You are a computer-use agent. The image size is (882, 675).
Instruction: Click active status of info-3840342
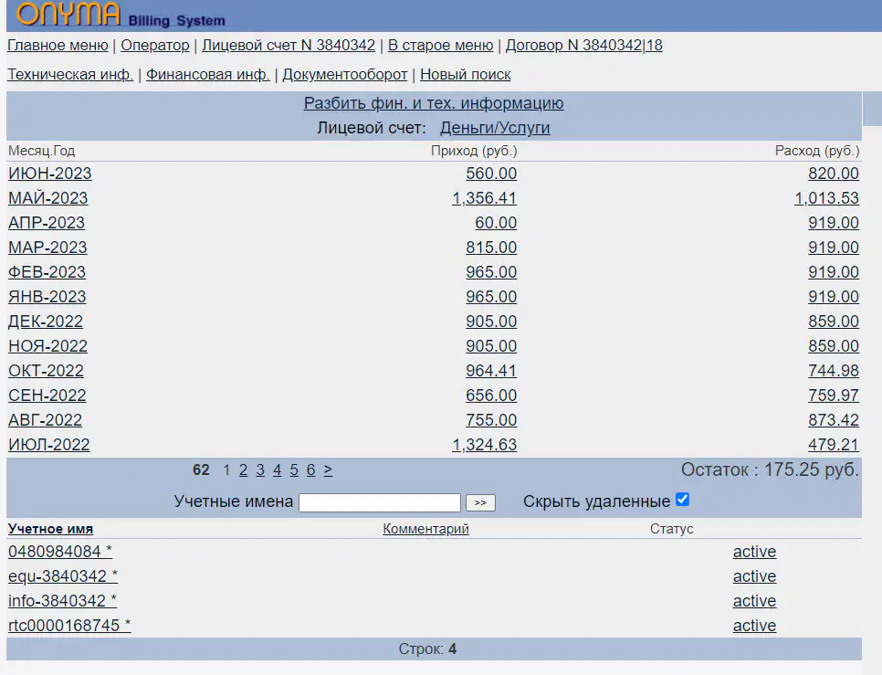tap(754, 601)
